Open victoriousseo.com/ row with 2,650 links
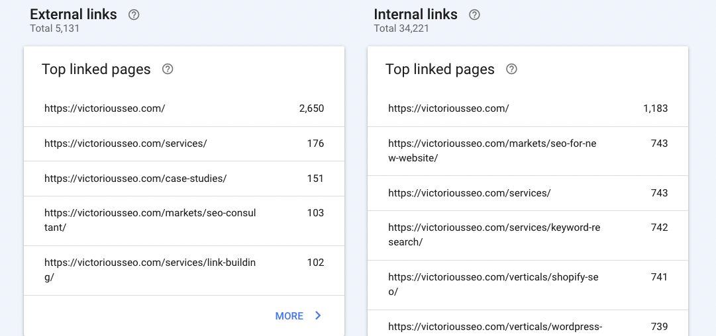 coord(184,108)
